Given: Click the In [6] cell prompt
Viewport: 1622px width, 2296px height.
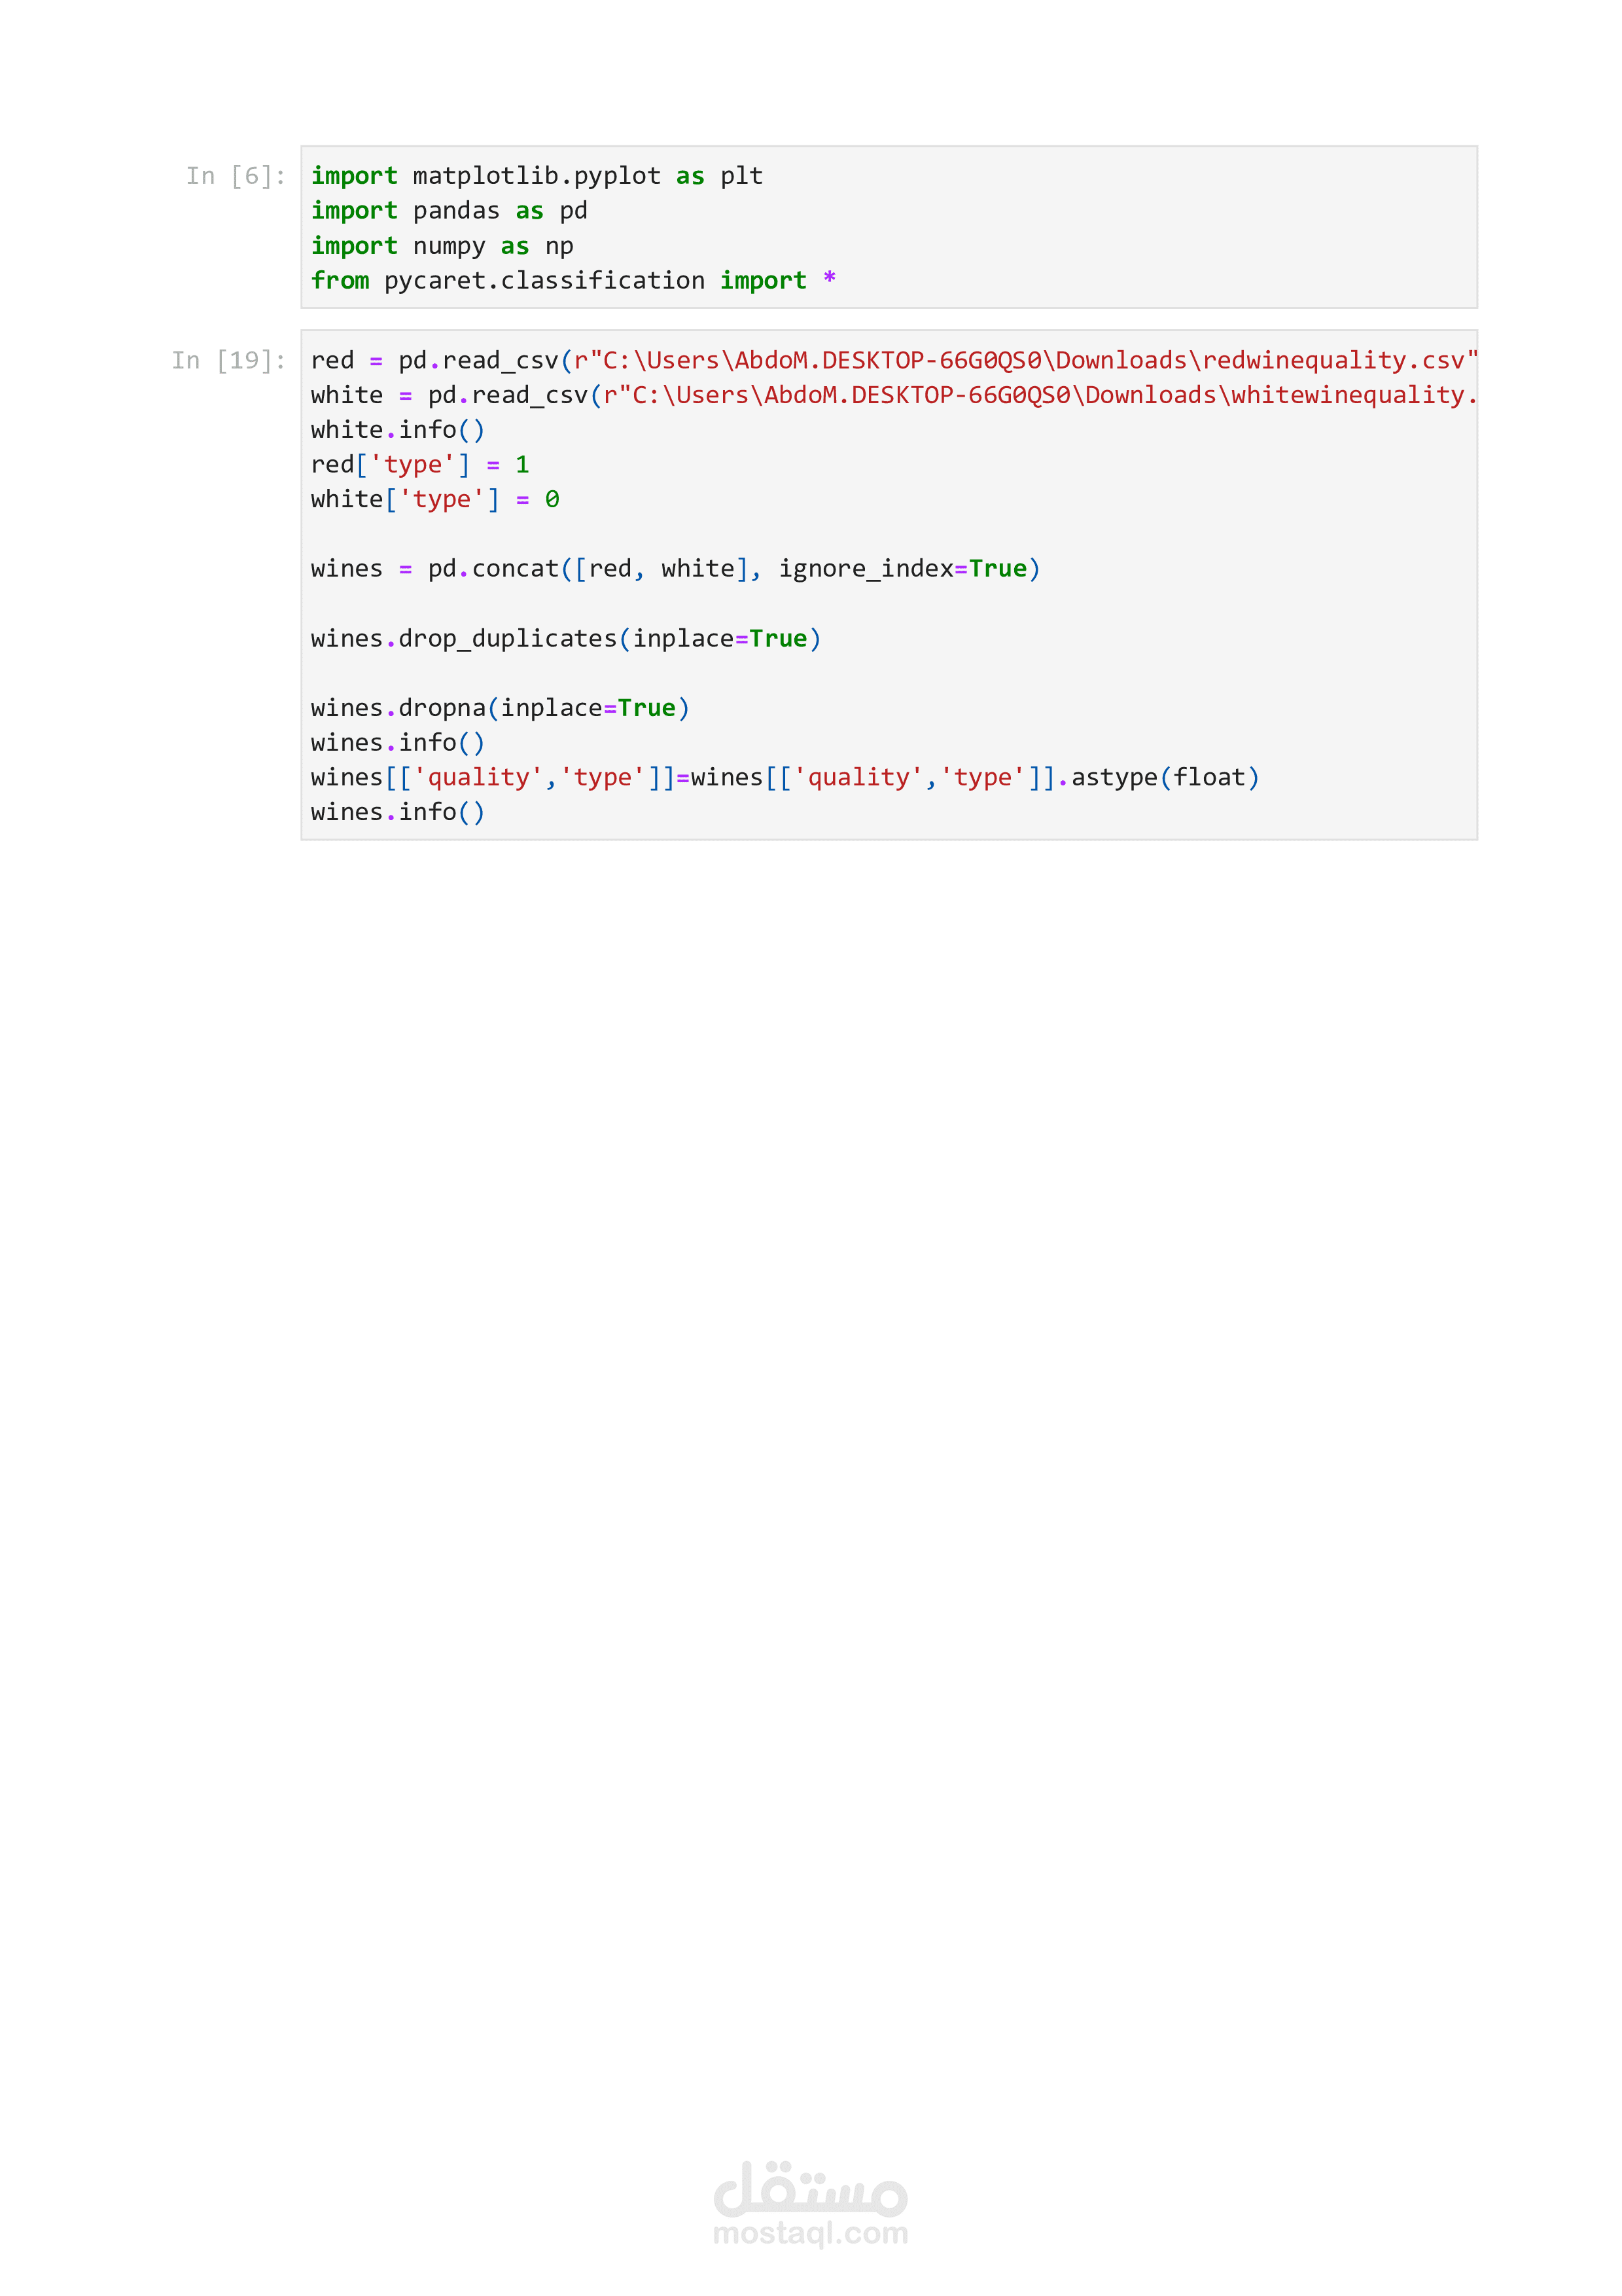Looking at the screenshot, I should click(236, 176).
